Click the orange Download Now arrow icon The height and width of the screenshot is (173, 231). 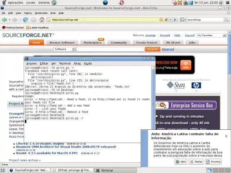pos(186,65)
